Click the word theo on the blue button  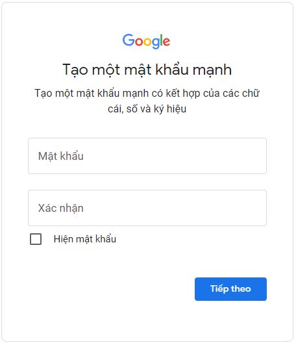tap(241, 288)
